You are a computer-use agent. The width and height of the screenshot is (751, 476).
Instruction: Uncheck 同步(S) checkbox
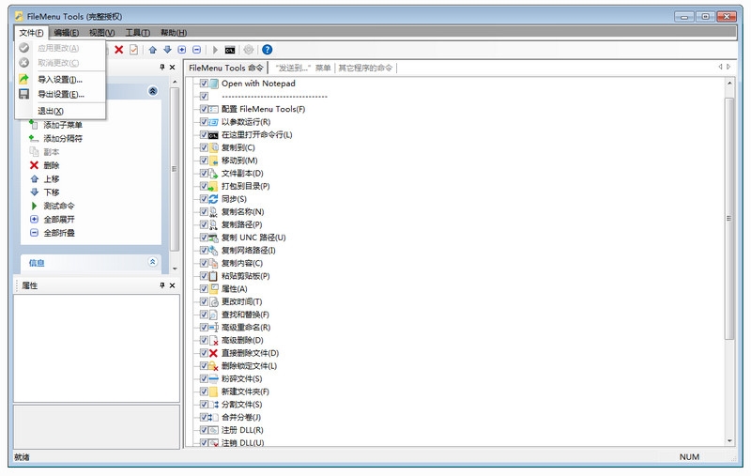pyautogui.click(x=204, y=199)
